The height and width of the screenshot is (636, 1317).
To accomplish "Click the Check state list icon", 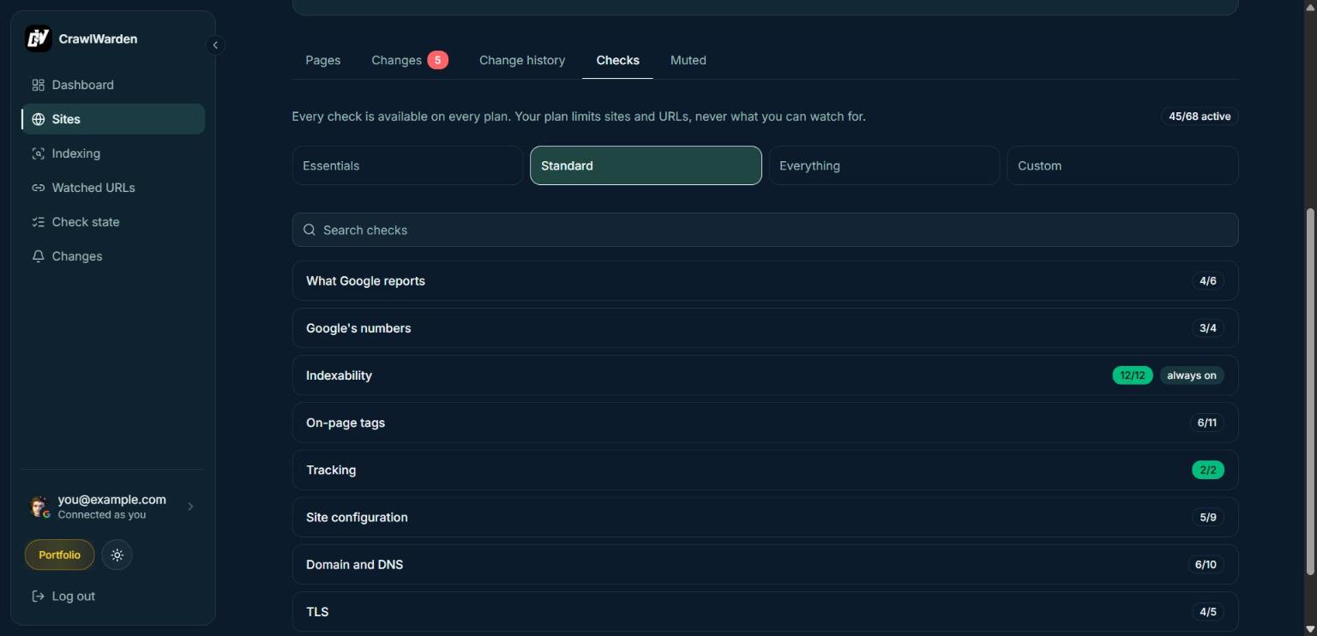I will (38, 222).
